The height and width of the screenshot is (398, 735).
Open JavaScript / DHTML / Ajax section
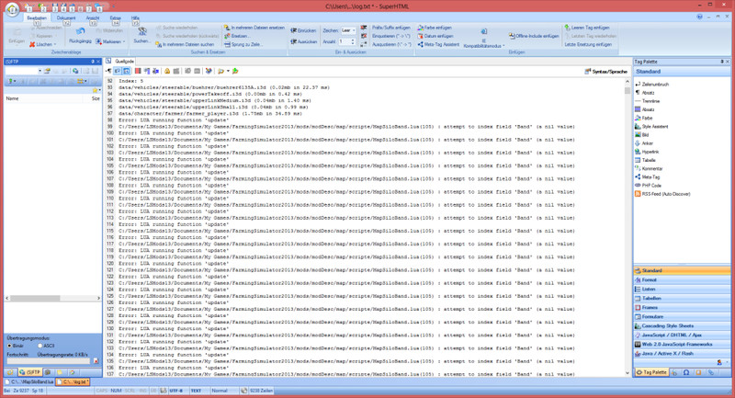click(x=682, y=335)
